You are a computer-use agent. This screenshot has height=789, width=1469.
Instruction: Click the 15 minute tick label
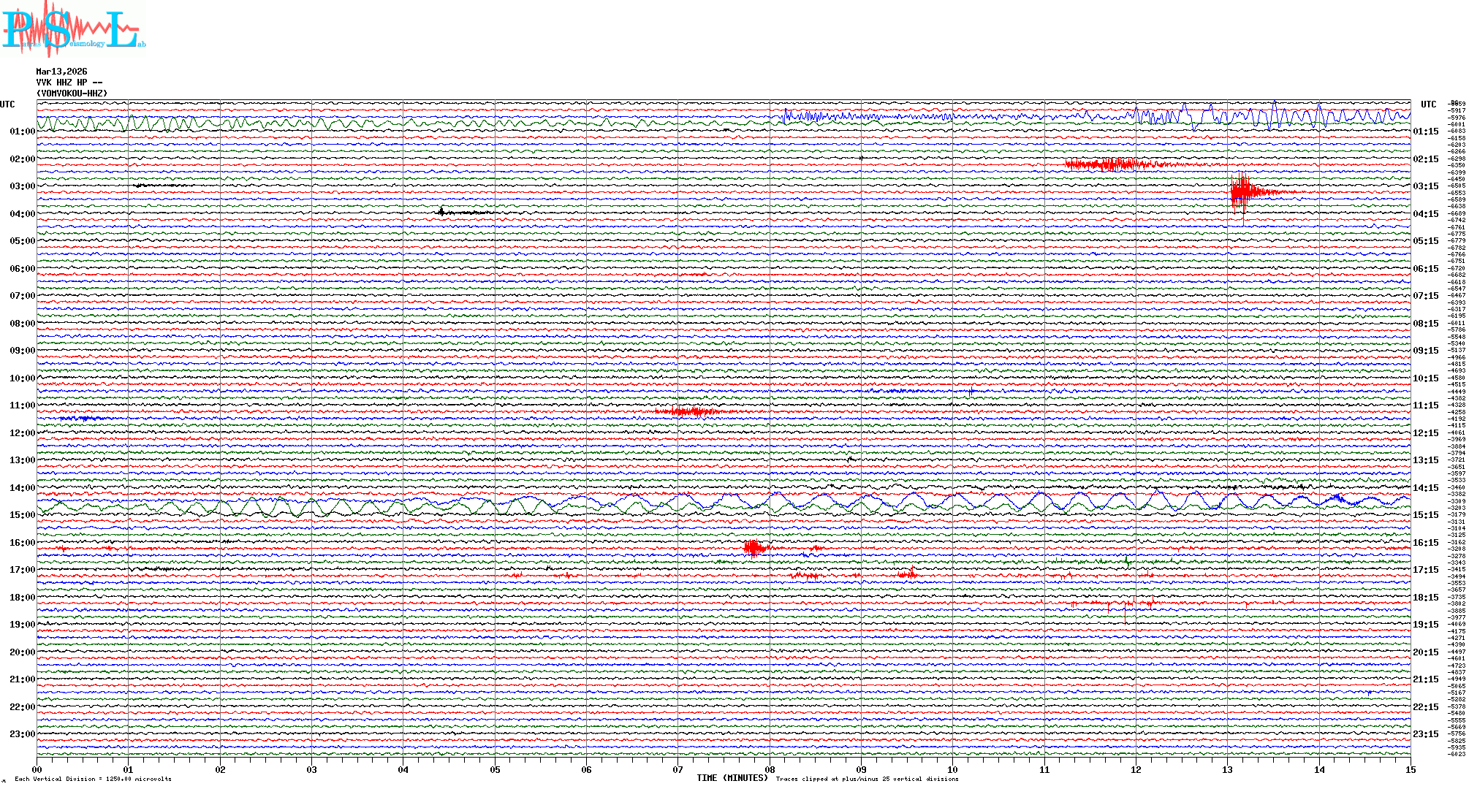pos(1410,770)
